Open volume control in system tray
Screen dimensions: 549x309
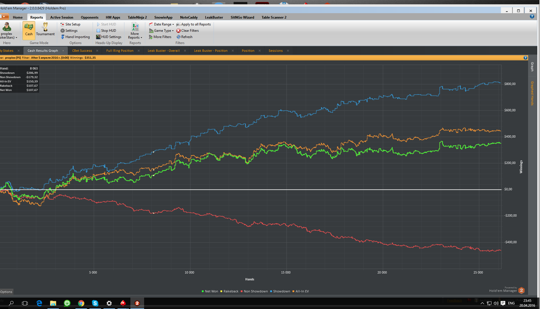point(496,303)
